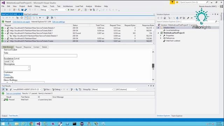Collapse the WebAndLoadTestProject5 project node
The width and height of the screenshot is (224, 126).
pos(158,33)
